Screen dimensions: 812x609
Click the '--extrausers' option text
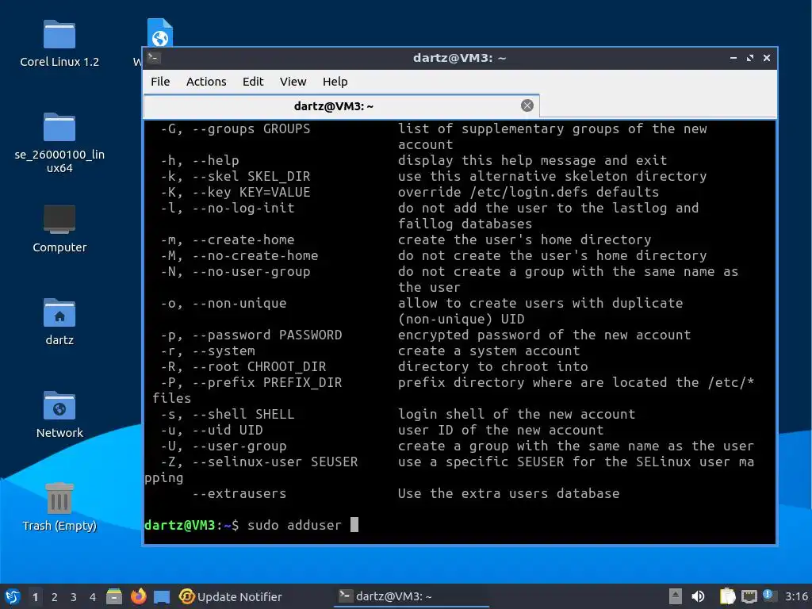tap(239, 493)
